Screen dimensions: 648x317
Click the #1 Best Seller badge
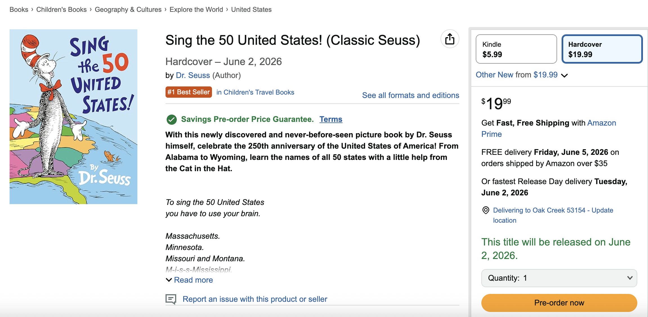point(189,92)
